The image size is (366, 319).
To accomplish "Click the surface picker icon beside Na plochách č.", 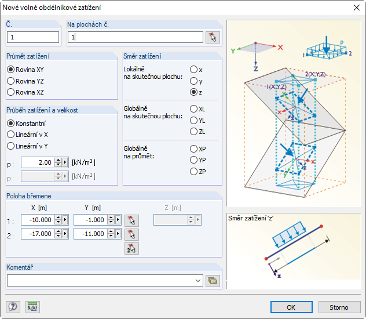I will pyautogui.click(x=213, y=37).
